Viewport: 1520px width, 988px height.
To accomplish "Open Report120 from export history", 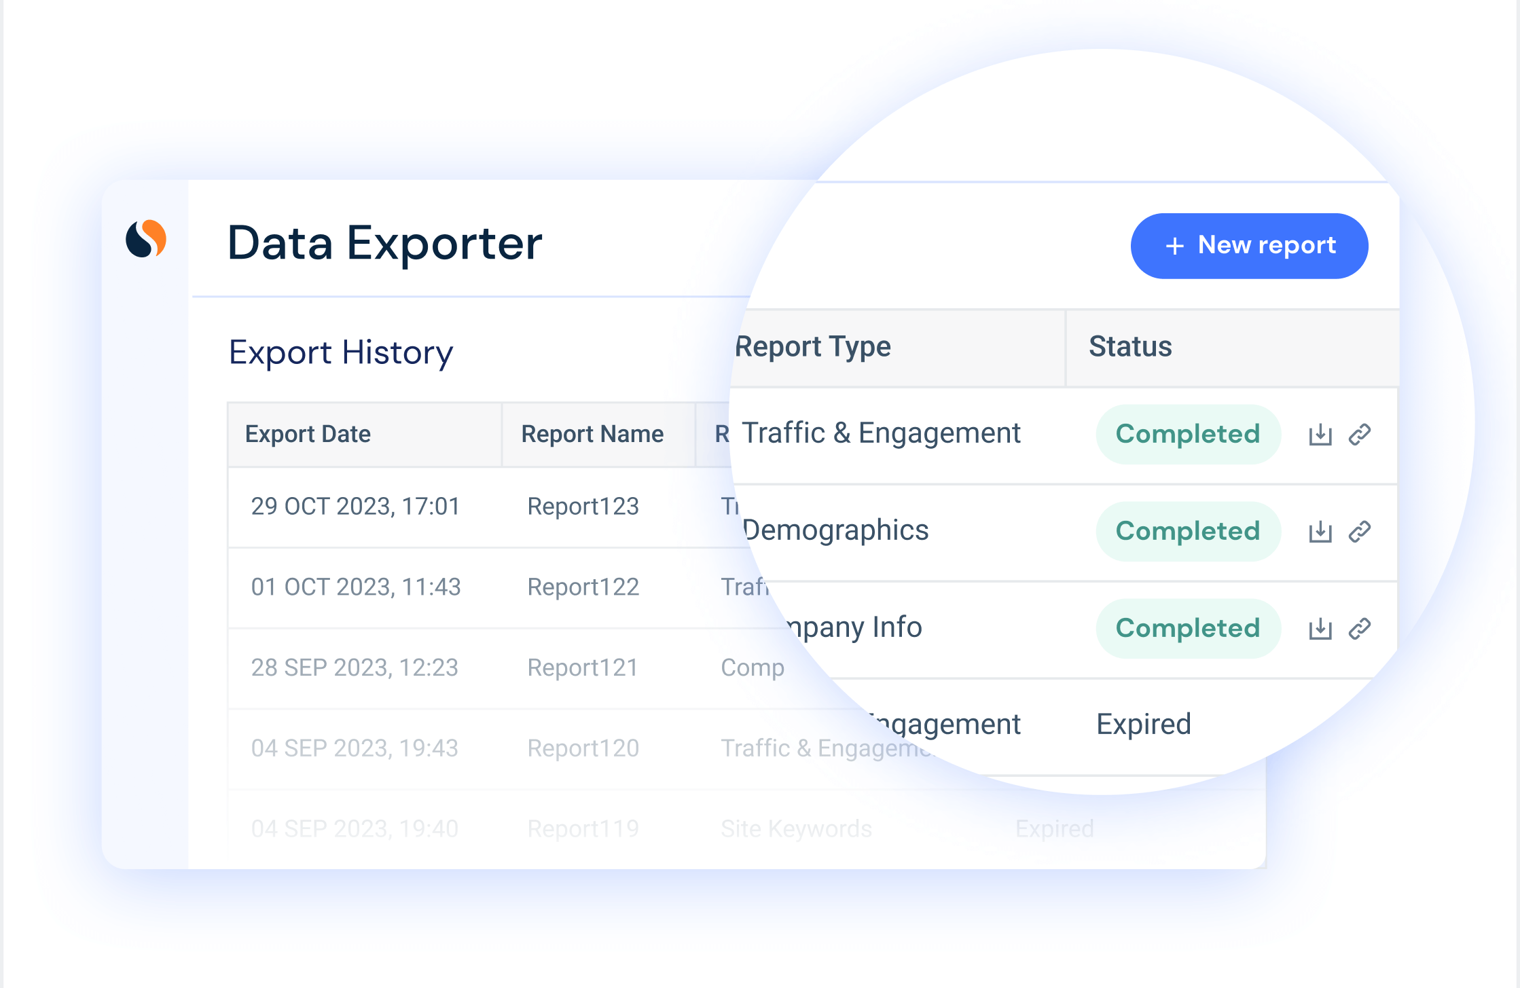I will click(x=583, y=748).
